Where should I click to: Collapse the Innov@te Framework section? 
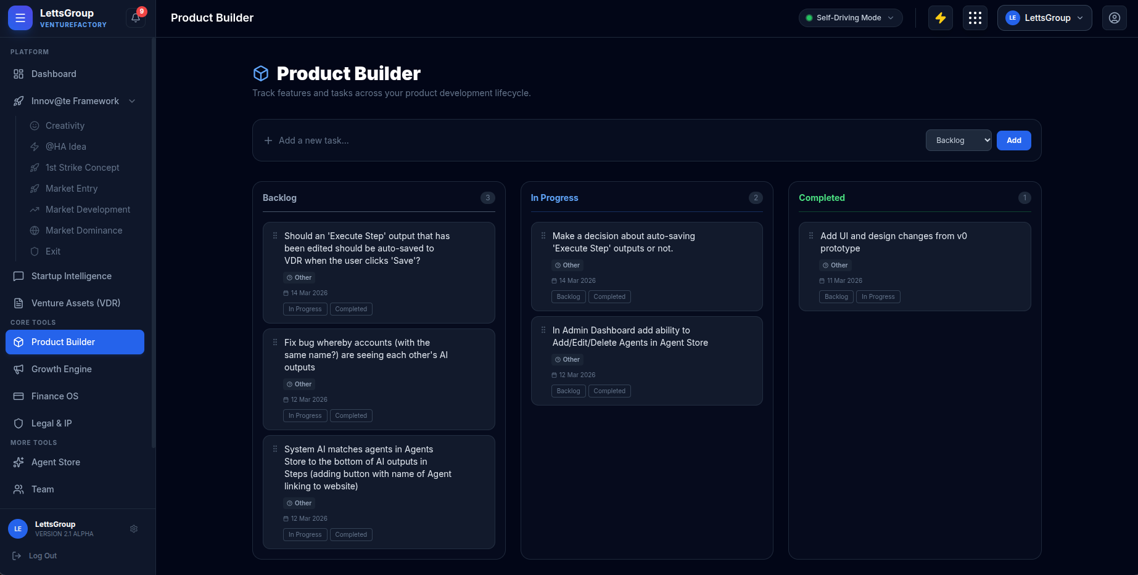tap(132, 101)
